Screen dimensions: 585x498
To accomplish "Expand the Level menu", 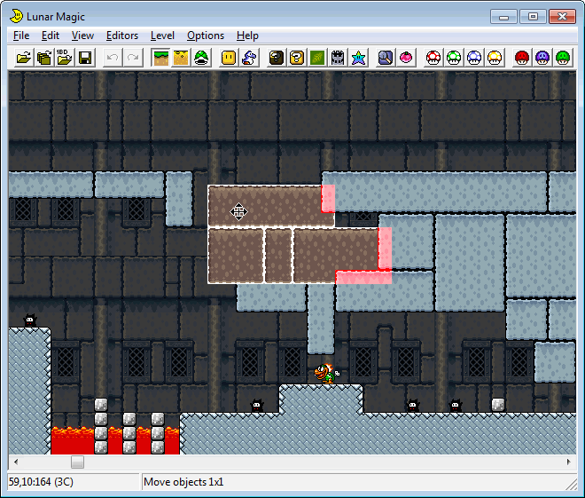I will pos(162,36).
